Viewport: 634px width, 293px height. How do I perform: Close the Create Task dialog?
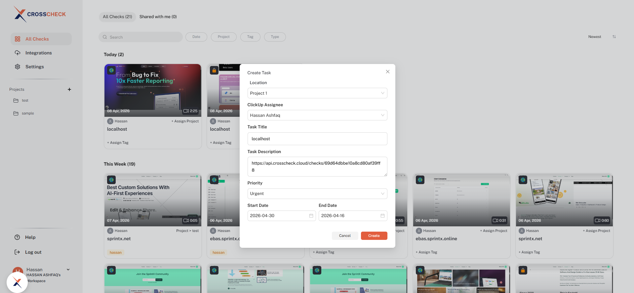point(388,72)
